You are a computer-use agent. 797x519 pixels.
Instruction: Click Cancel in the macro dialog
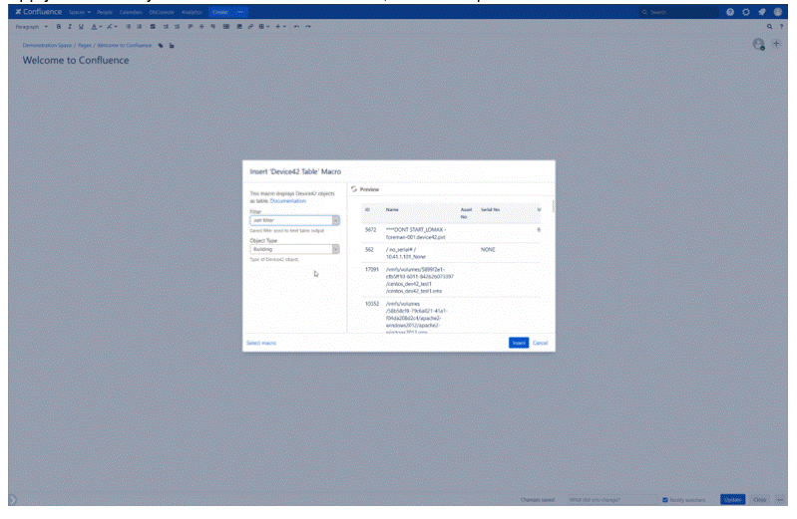point(541,343)
